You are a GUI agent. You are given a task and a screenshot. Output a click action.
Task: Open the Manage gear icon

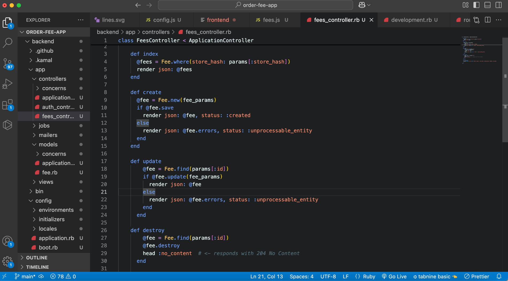point(7,262)
